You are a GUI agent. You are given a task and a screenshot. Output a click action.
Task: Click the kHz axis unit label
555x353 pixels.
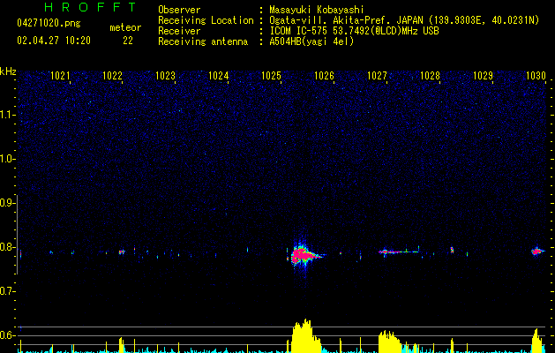coord(8,71)
